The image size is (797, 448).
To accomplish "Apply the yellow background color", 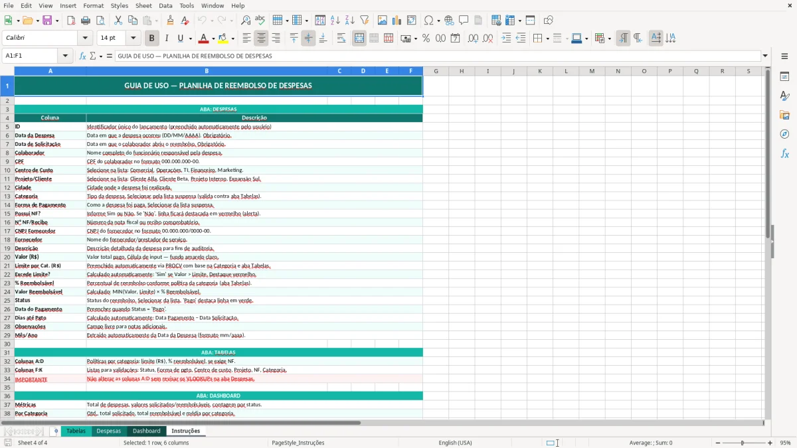I will (x=223, y=38).
